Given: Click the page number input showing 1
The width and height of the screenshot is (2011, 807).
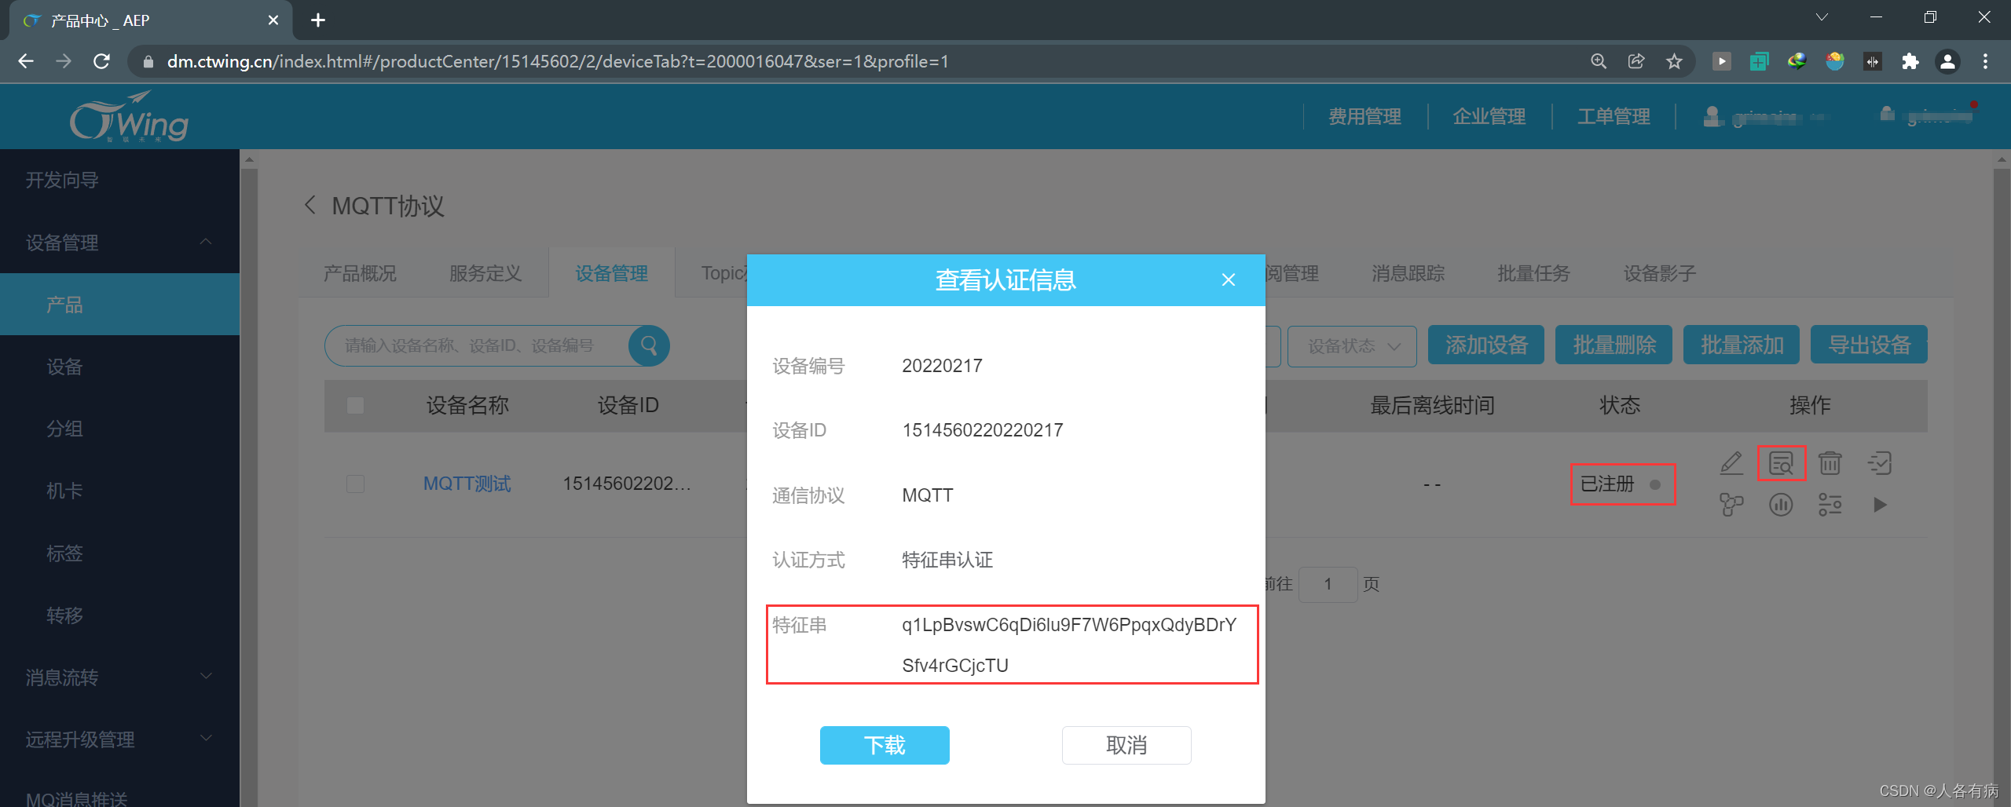Looking at the screenshot, I should click(1328, 584).
